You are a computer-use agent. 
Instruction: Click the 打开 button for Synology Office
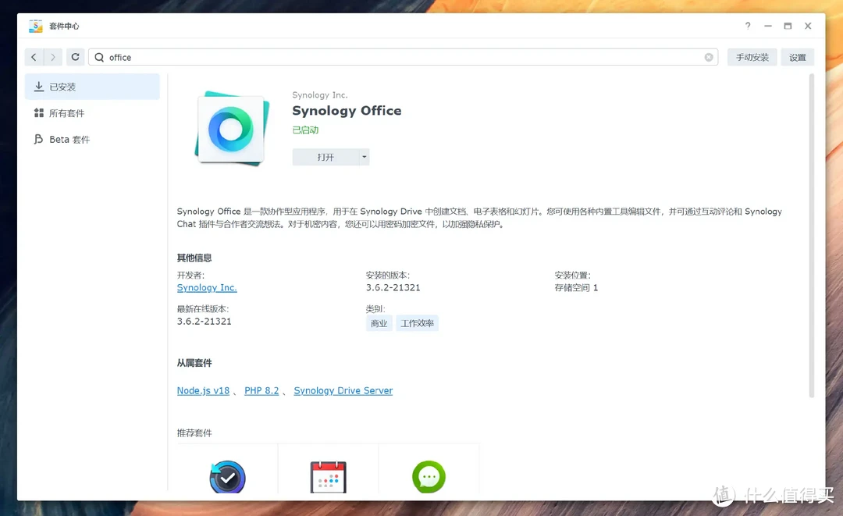(325, 157)
